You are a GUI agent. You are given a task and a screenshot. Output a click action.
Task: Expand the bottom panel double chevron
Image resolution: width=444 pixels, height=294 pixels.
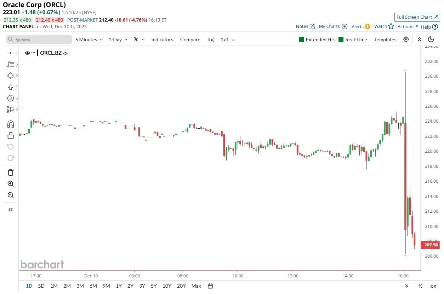(x=407, y=286)
